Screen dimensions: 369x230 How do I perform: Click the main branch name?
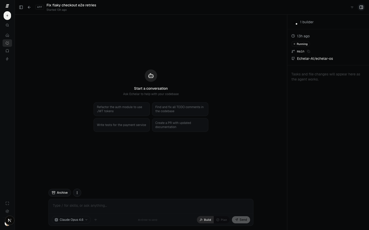pyautogui.click(x=301, y=51)
